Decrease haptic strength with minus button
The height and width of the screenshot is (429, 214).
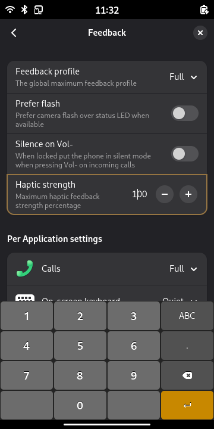[165, 194]
